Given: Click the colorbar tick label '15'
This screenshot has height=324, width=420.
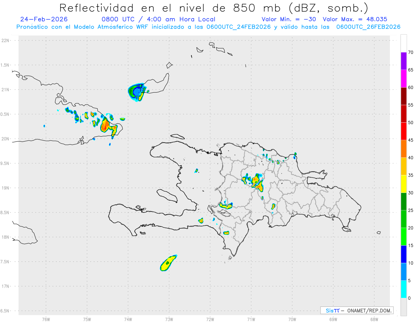Looking at the screenshot, I should pyautogui.click(x=411, y=245).
